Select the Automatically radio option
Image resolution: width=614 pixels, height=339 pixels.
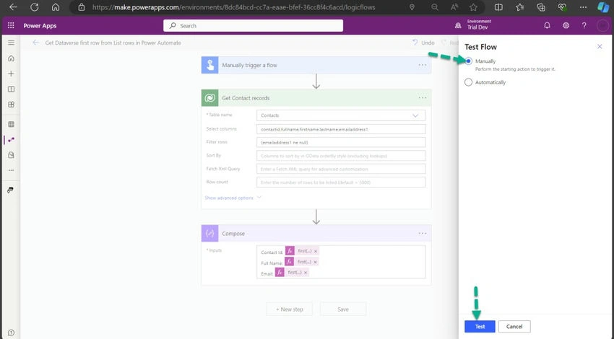click(x=468, y=82)
